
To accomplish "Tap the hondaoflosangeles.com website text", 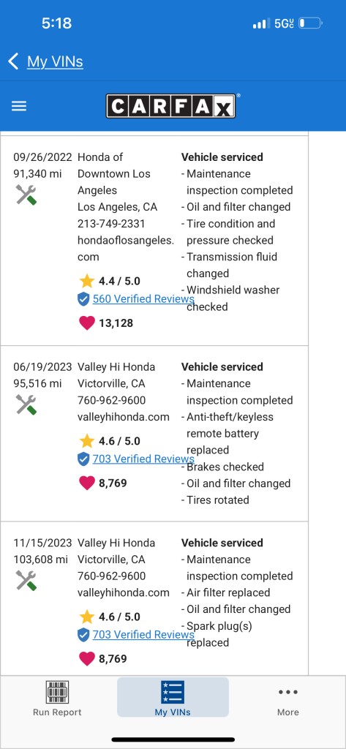I will [126, 249].
